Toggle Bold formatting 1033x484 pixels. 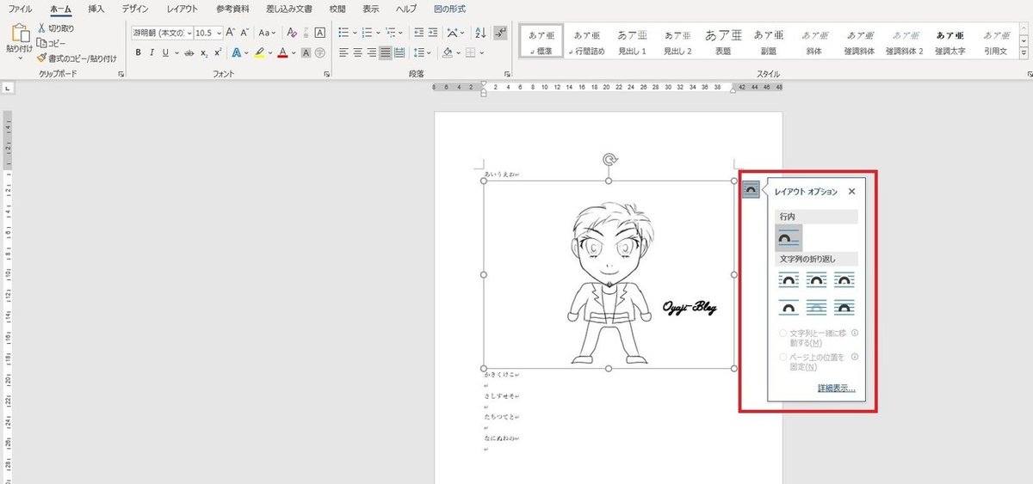click(138, 52)
